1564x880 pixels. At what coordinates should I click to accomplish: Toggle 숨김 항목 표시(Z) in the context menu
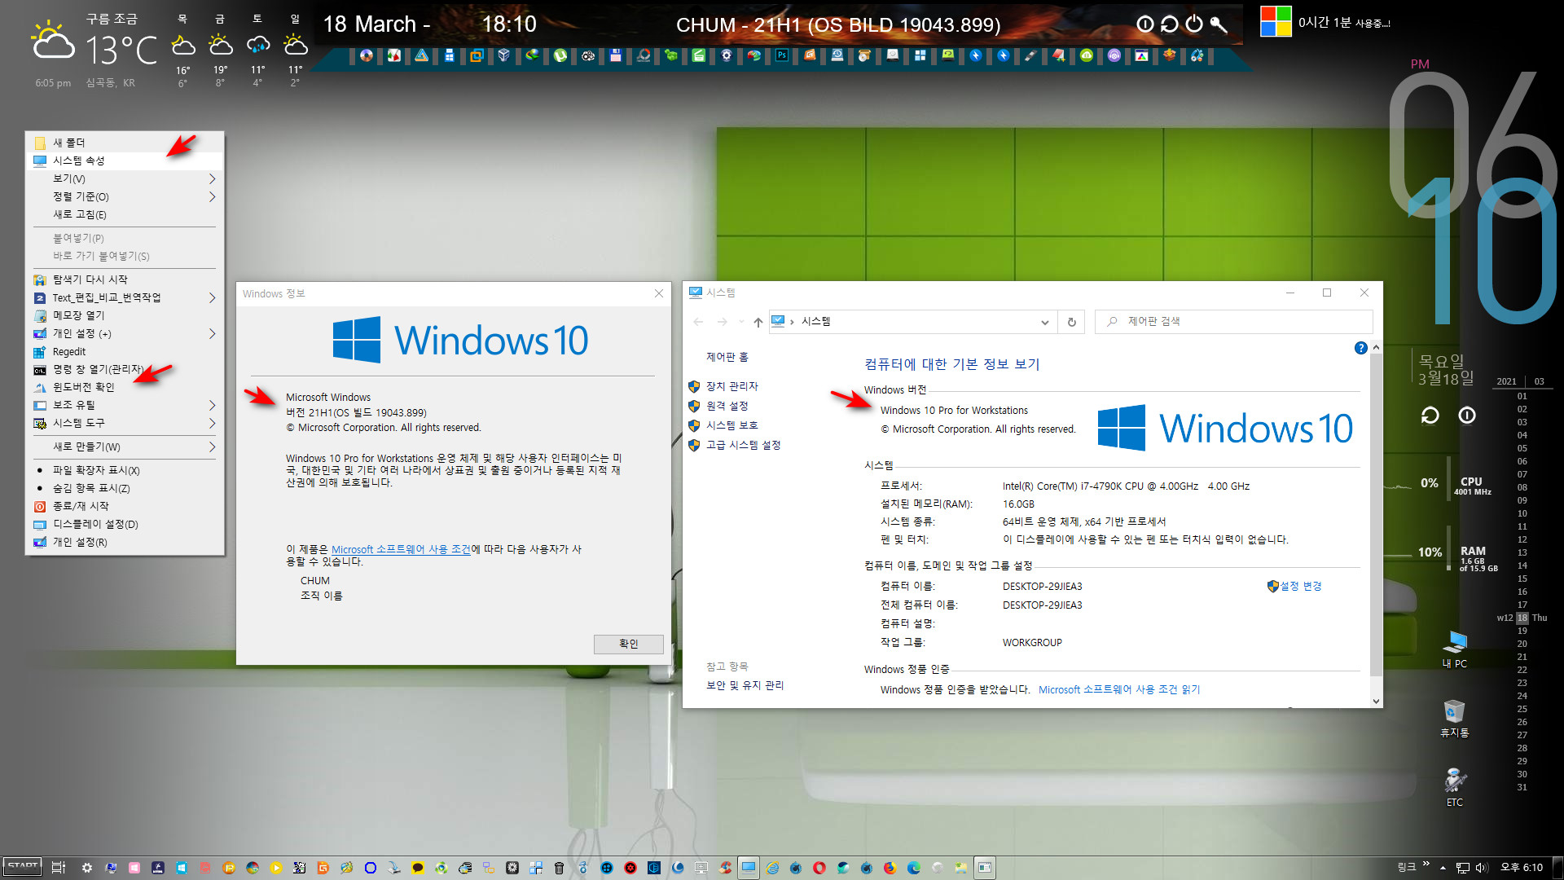[x=125, y=488]
